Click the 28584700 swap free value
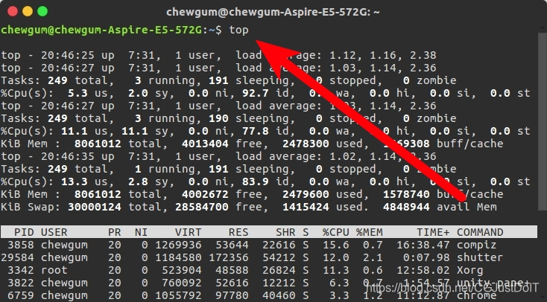The height and width of the screenshot is (302, 547). pos(202,207)
